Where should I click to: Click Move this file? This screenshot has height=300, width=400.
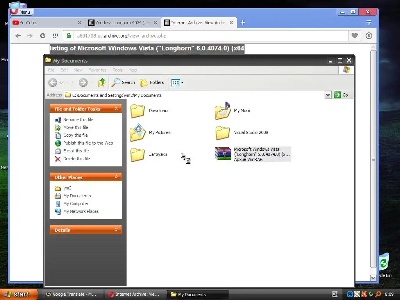pyautogui.click(x=75, y=127)
